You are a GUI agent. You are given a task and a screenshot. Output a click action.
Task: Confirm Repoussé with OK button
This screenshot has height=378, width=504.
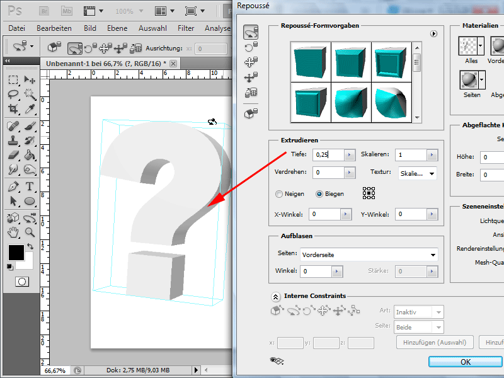466,362
